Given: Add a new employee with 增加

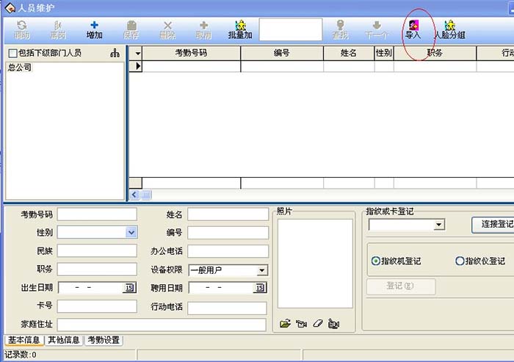Looking at the screenshot, I should coord(95,30).
